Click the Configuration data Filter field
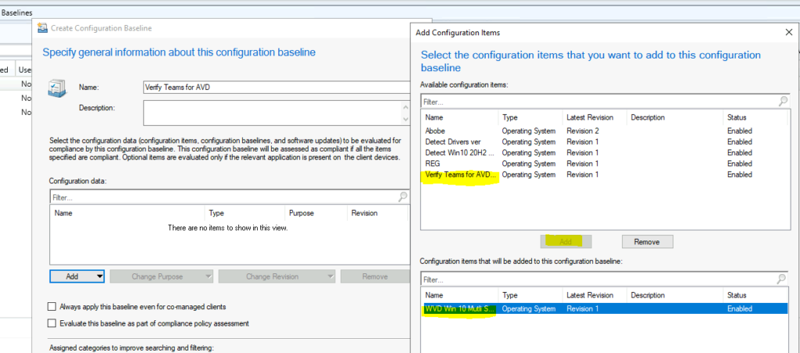 coord(224,197)
